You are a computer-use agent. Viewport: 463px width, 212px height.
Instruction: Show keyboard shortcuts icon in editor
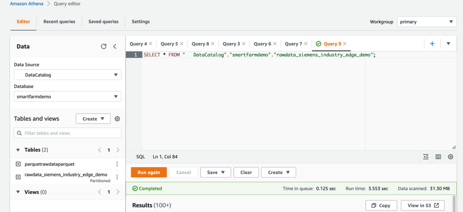(438, 157)
